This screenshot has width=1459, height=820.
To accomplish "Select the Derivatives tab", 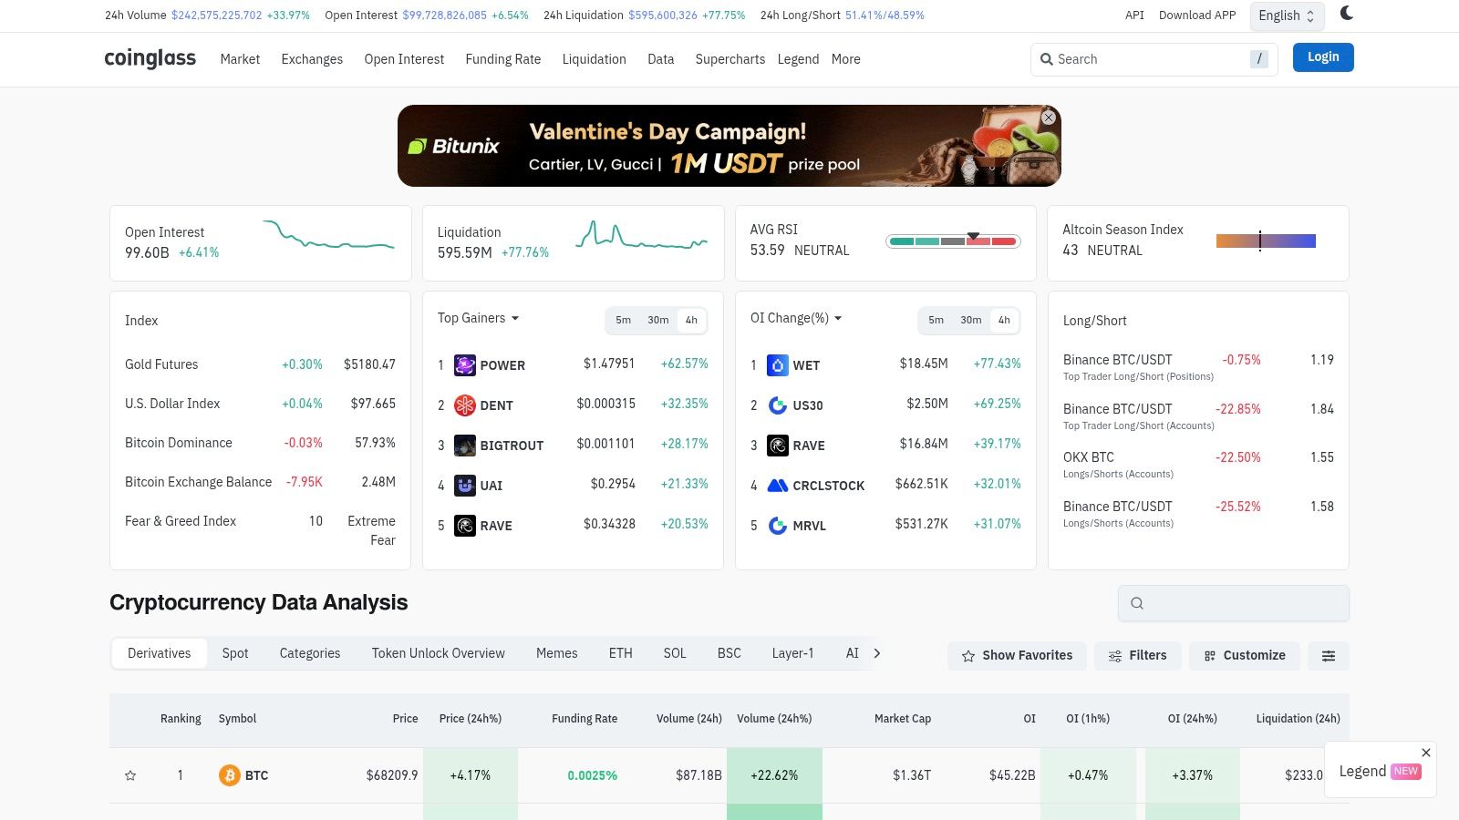I will [x=160, y=653].
